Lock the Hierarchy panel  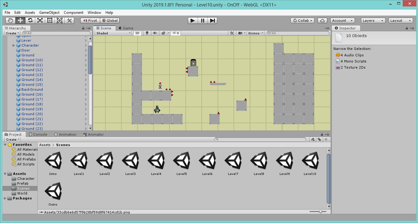click(83, 28)
